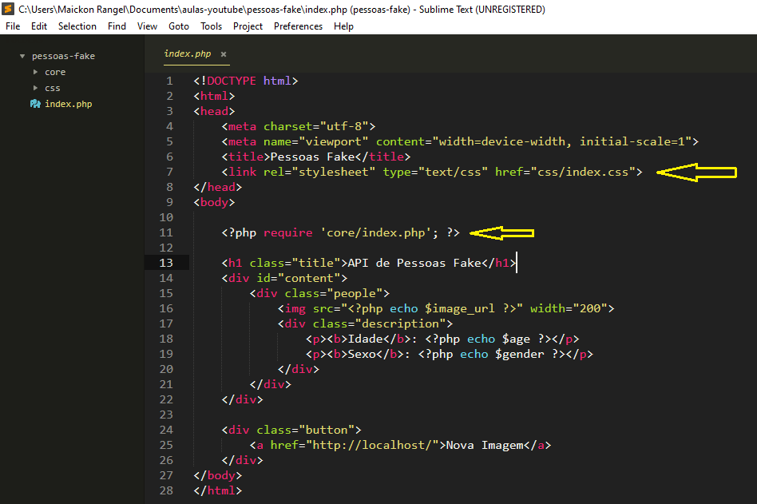The width and height of the screenshot is (757, 504).
Task: Open the Goto menu
Action: 179,26
